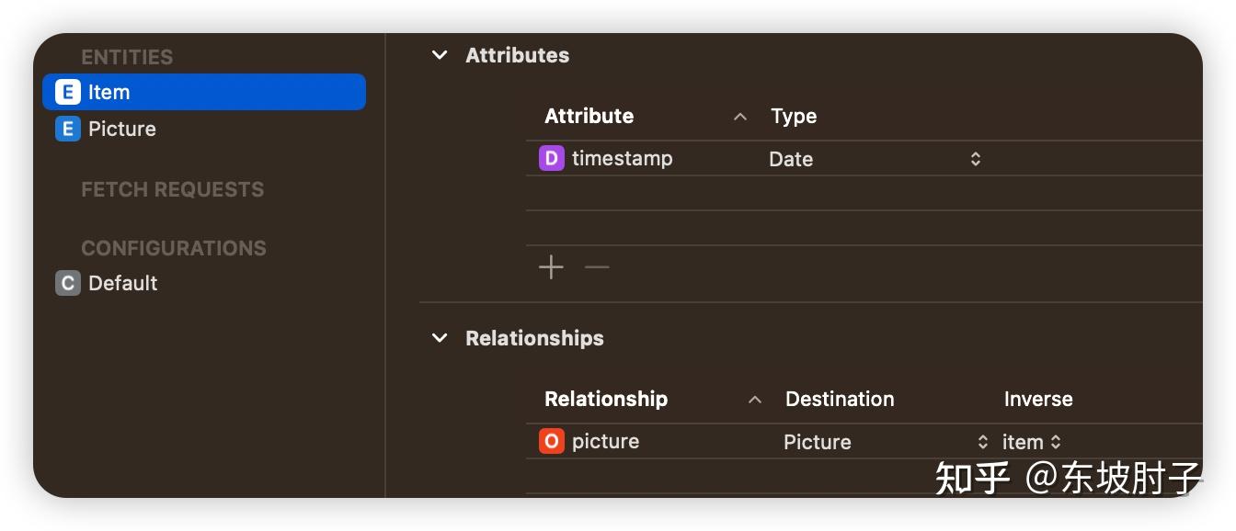Click the Default configuration C icon
Image resolution: width=1236 pixels, height=531 pixels.
68,283
